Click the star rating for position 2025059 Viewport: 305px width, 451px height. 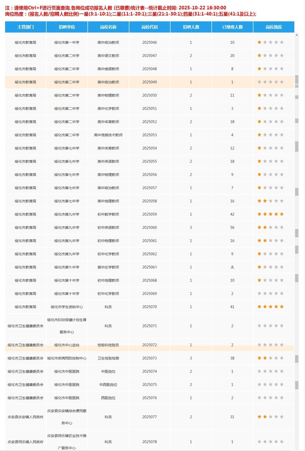coord(270,214)
